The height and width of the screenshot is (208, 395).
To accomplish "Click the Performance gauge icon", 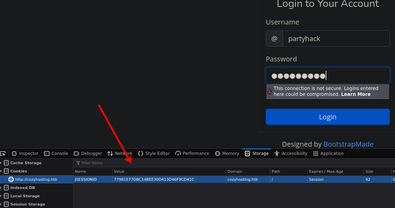I will 178,153.
